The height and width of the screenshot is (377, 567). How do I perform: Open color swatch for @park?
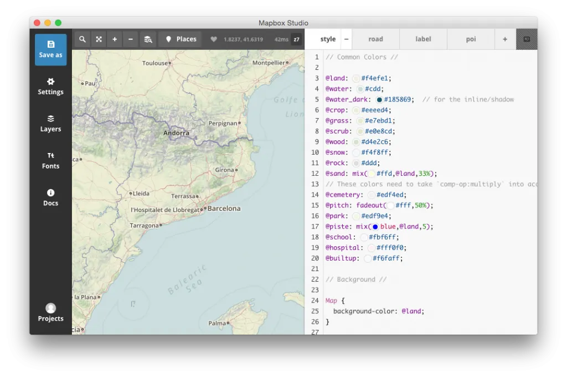tap(356, 216)
